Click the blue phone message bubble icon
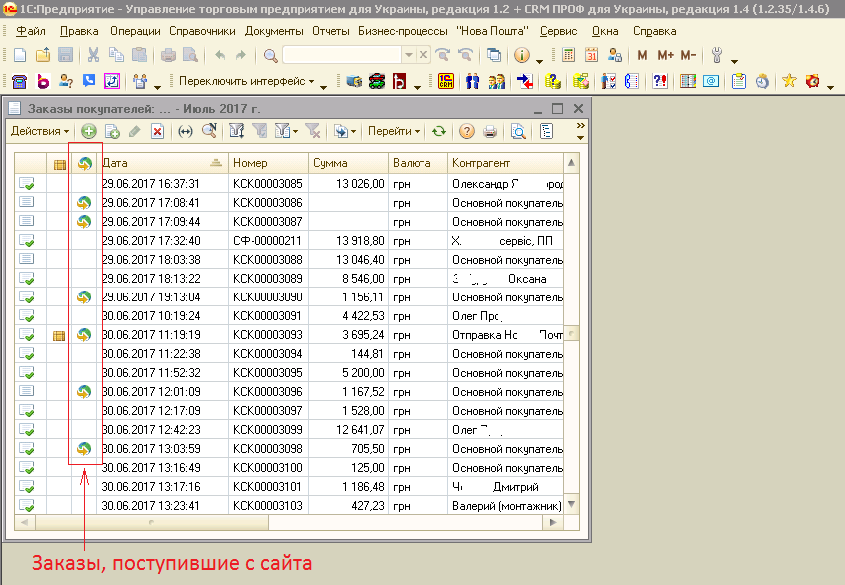The height and width of the screenshot is (585, 845). 89,81
